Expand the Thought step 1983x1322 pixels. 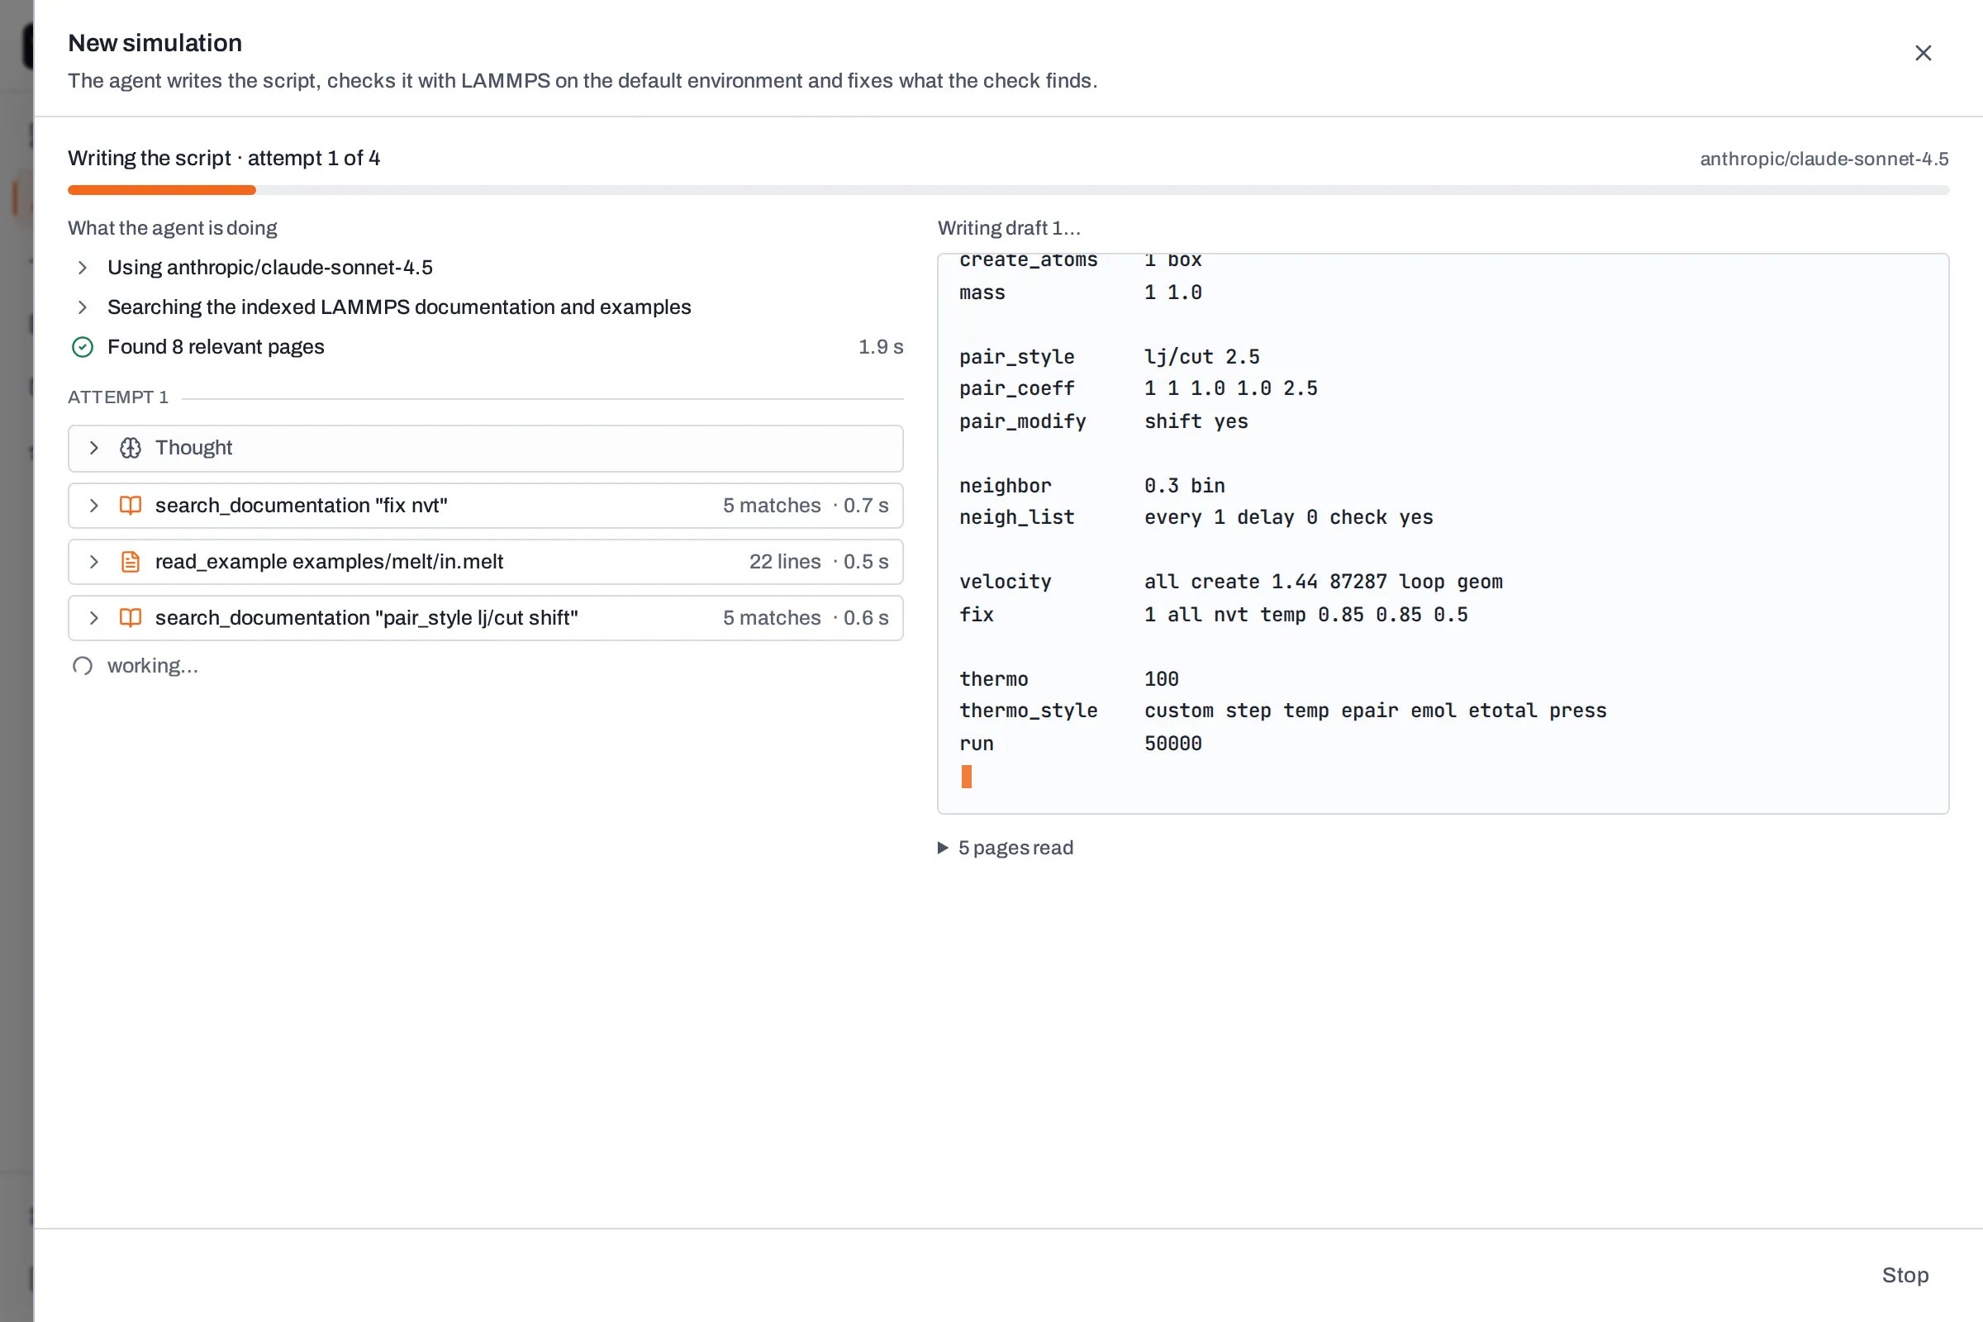[485, 448]
